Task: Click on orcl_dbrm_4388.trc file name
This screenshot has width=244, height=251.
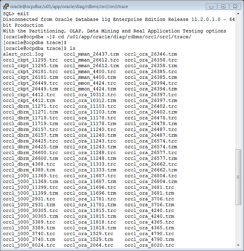Action: 29,164
